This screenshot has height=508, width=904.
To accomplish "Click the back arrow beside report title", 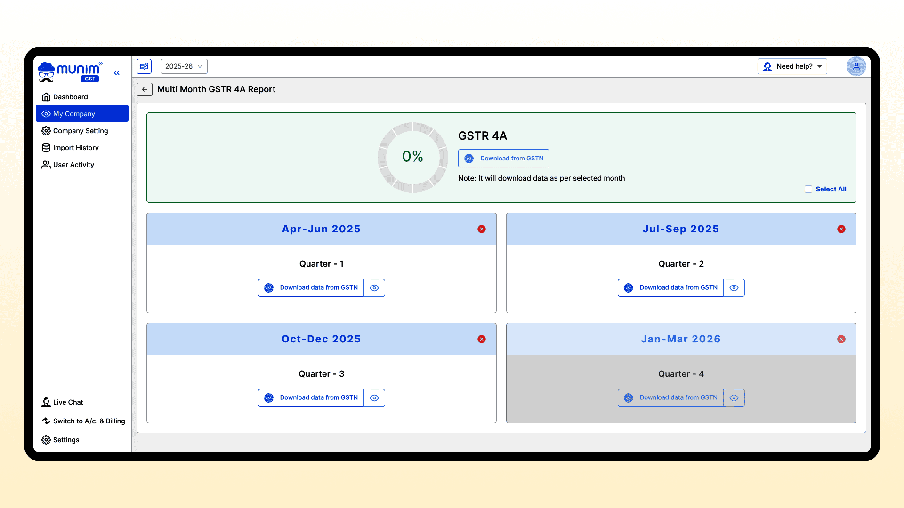I will click(145, 89).
